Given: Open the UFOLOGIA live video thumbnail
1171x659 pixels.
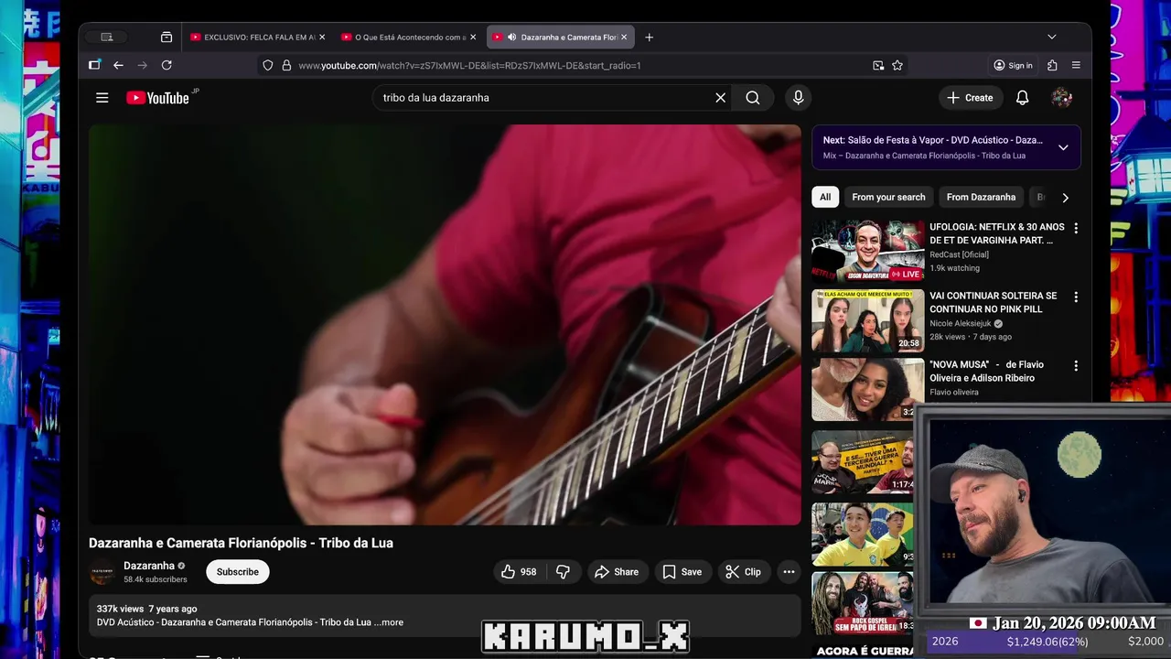Looking at the screenshot, I should tap(868, 251).
